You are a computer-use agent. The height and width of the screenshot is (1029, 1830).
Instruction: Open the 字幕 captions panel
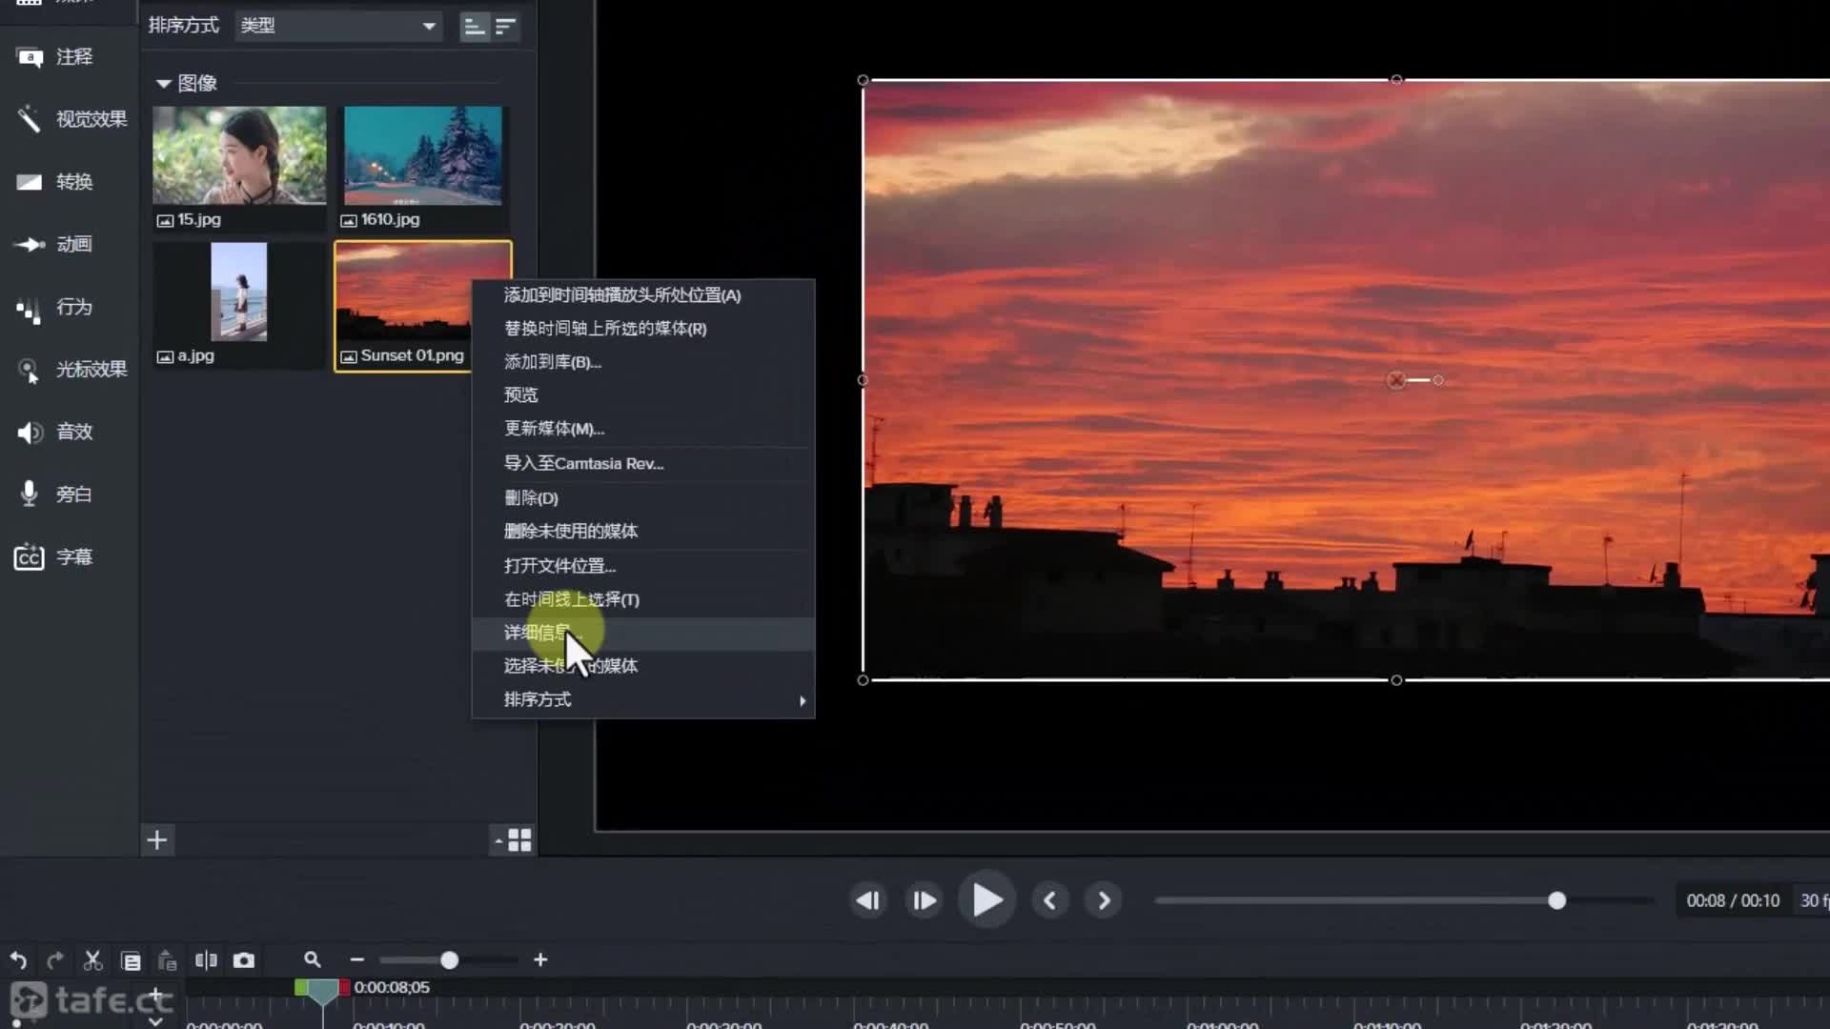coord(55,556)
